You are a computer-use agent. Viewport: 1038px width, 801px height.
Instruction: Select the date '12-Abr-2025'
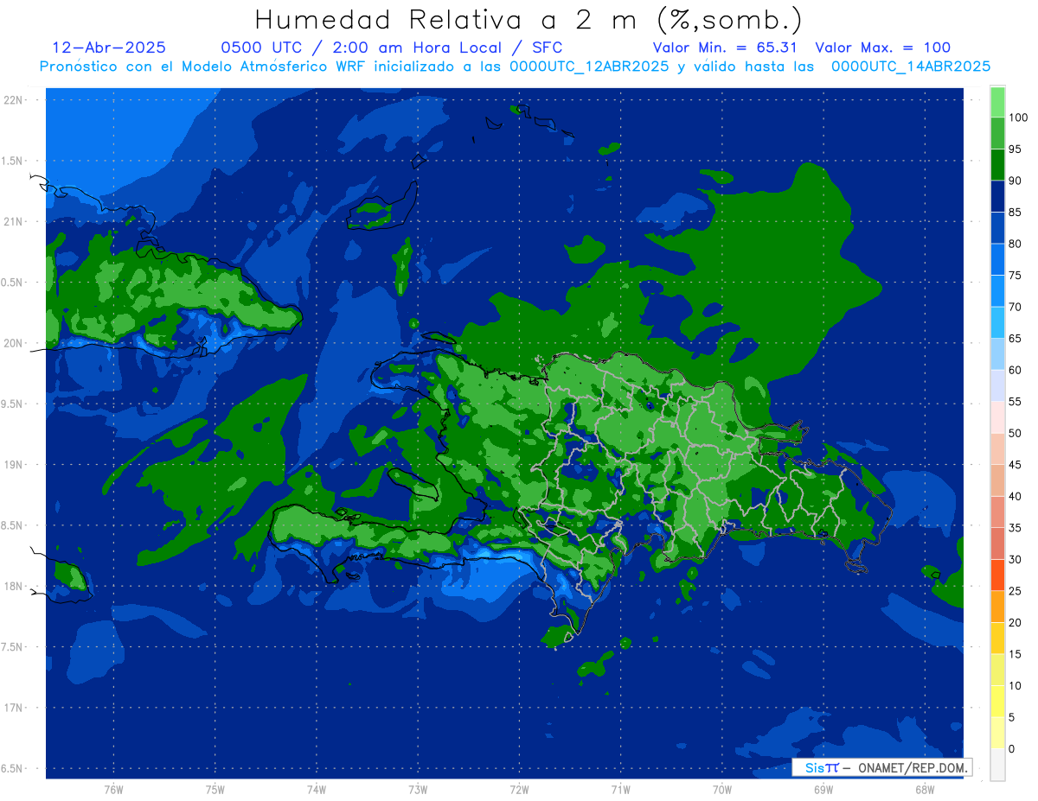point(109,48)
